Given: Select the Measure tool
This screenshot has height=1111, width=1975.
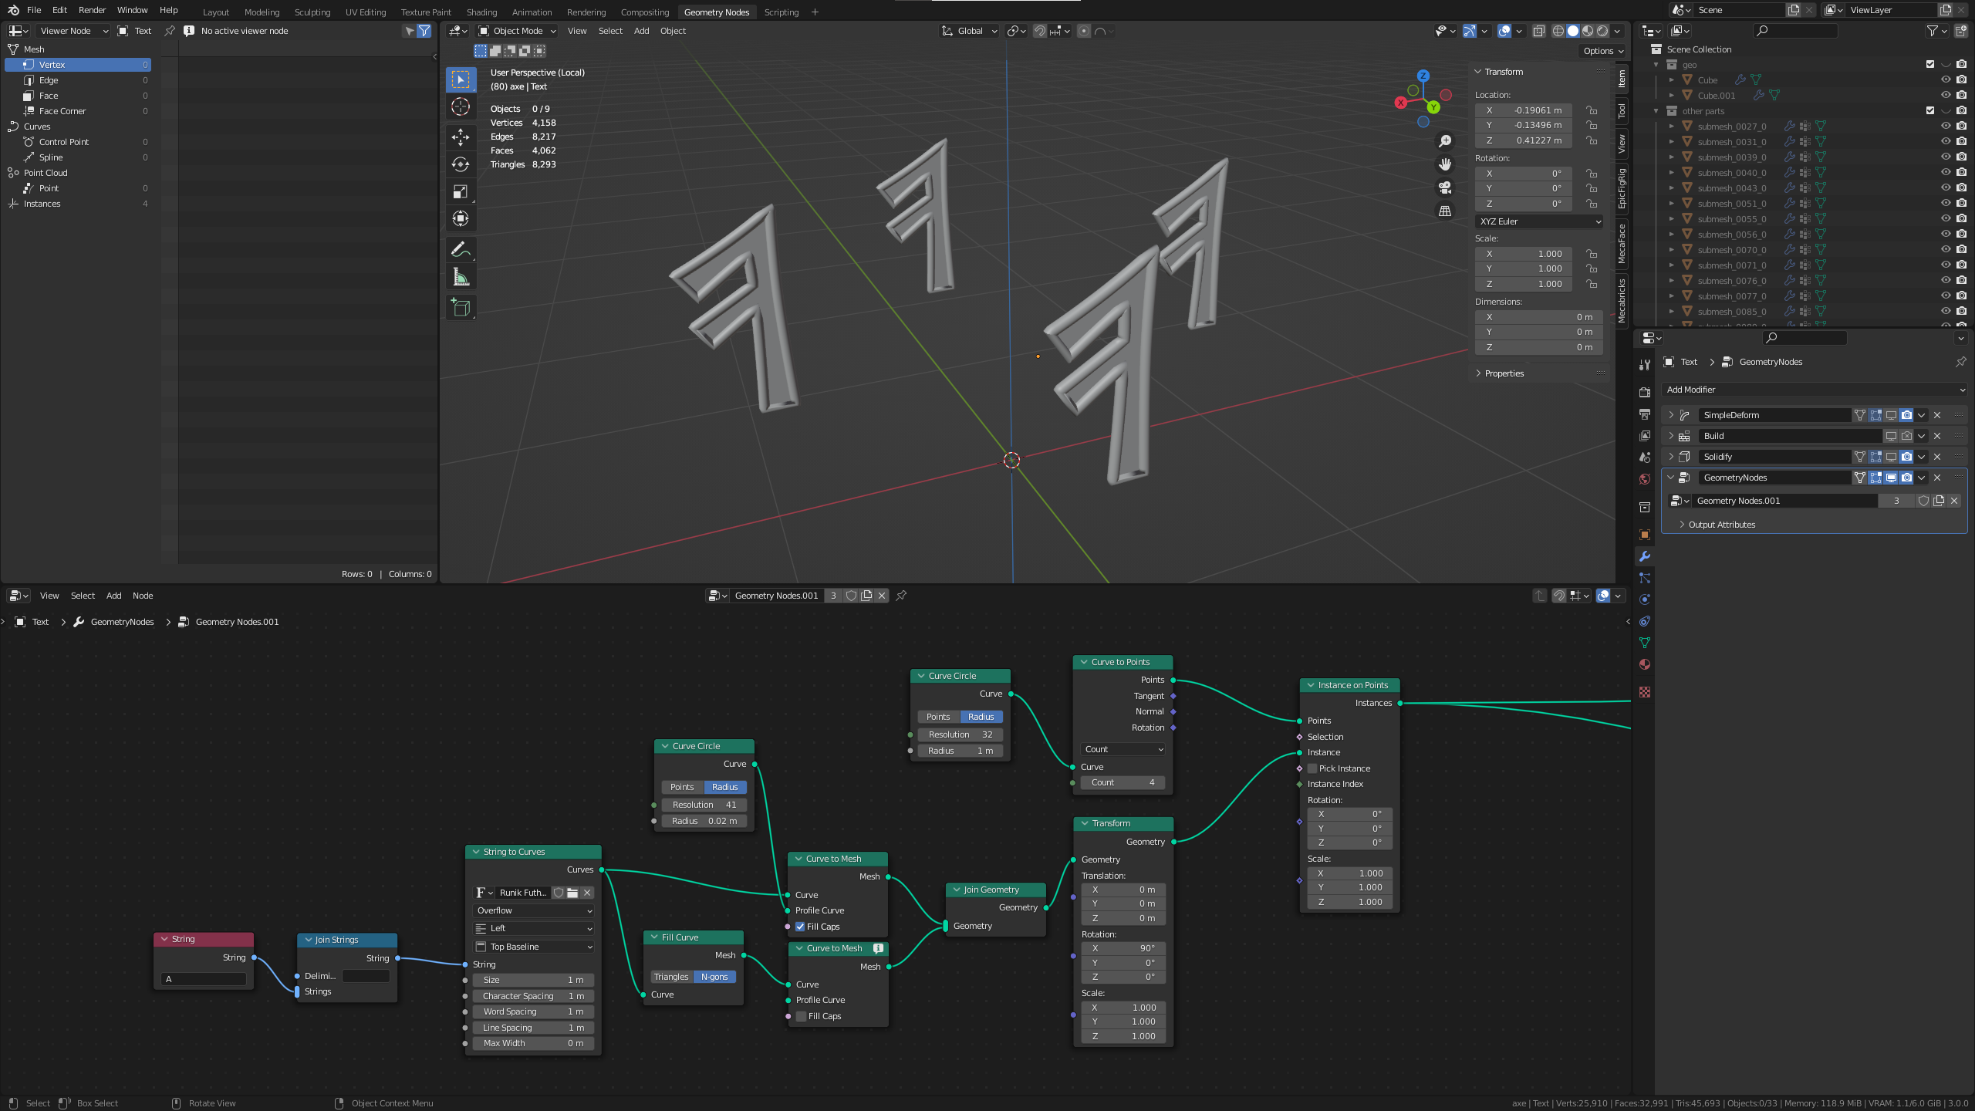Looking at the screenshot, I should (461, 276).
